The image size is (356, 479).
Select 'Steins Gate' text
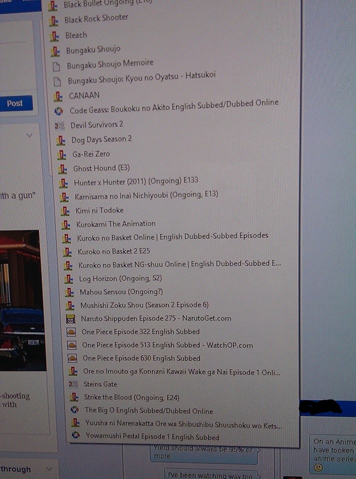point(100,384)
